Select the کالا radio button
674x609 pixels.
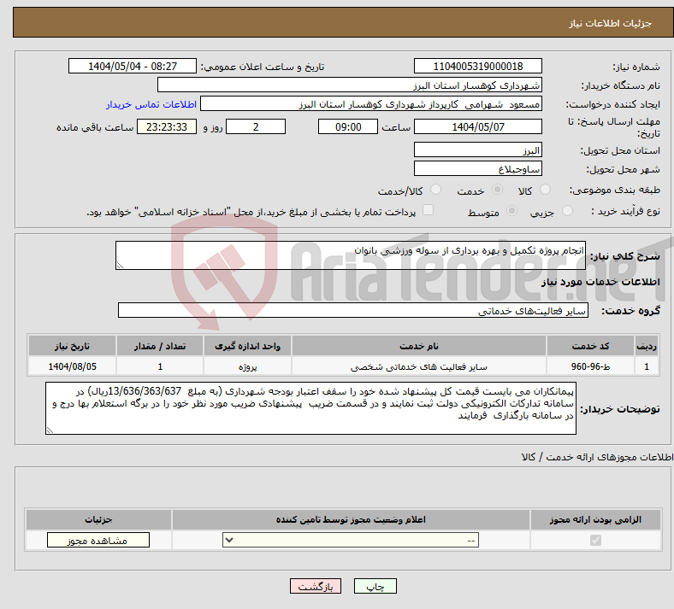(545, 190)
